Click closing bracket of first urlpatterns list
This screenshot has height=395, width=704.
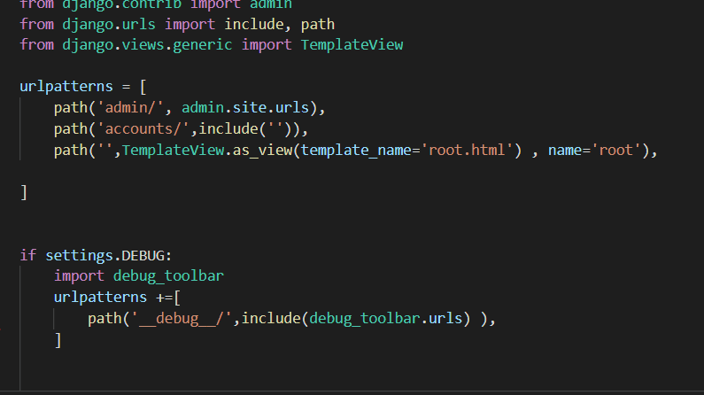24,192
